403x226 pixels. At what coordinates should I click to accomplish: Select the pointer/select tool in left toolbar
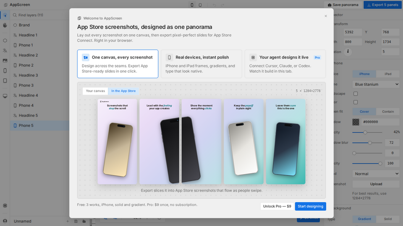coord(5,15)
